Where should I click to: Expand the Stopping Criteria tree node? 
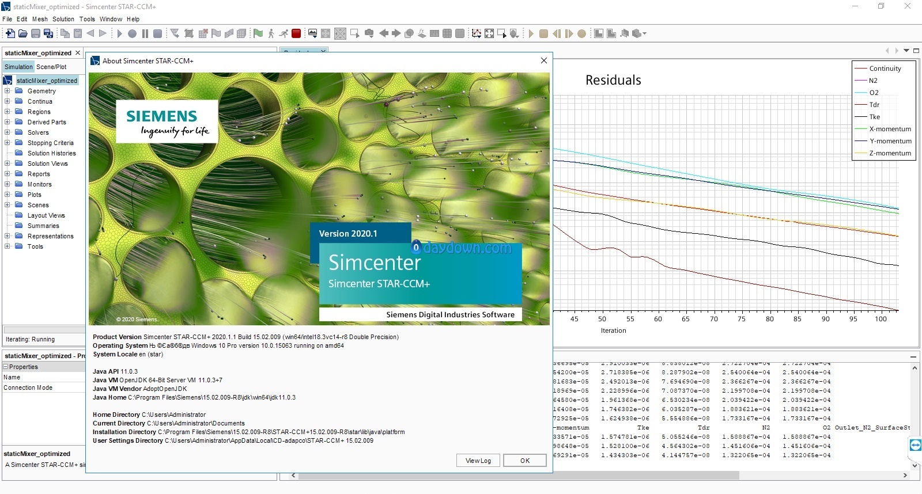coord(7,143)
